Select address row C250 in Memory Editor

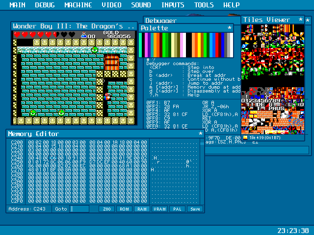17,162
